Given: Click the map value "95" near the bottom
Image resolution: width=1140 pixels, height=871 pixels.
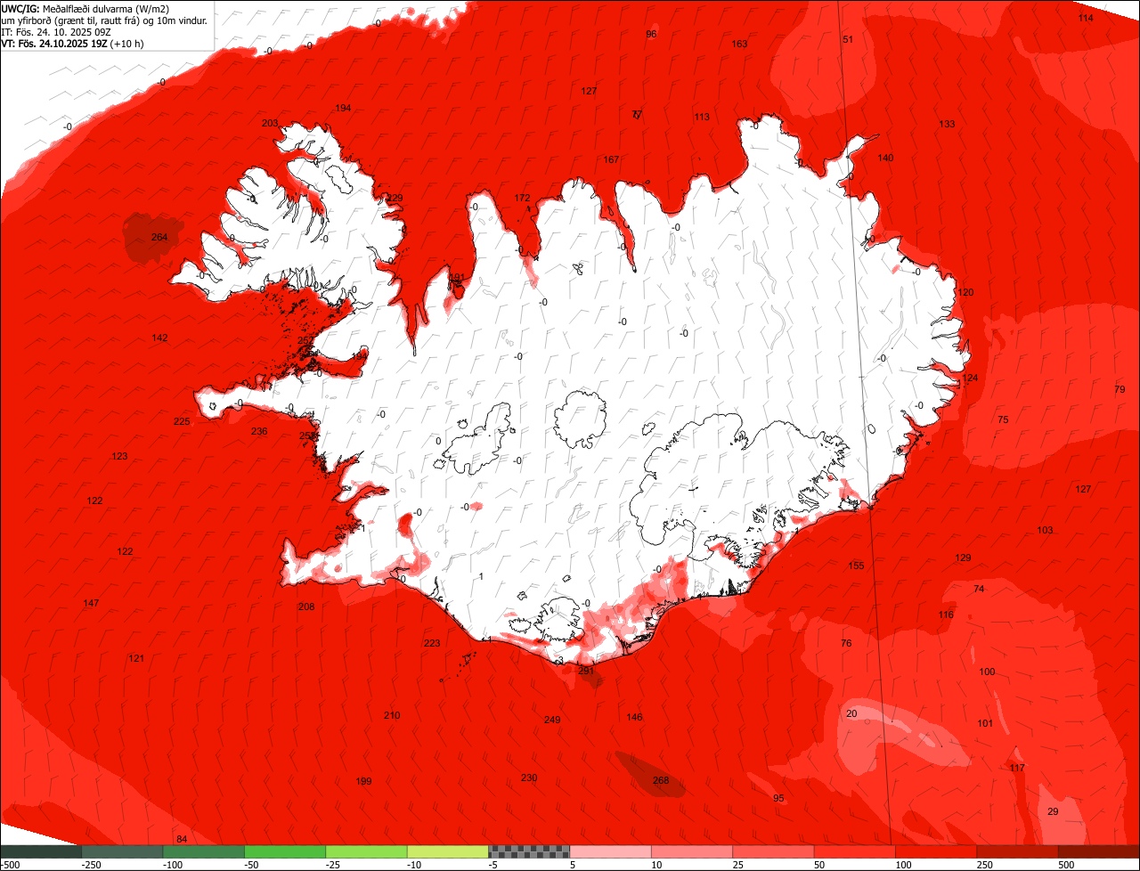Looking at the screenshot, I should click(778, 799).
